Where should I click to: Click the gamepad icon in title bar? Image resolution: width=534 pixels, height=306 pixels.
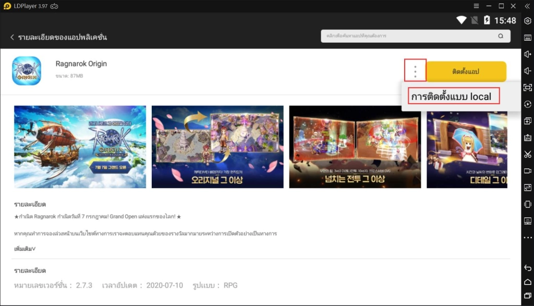[54, 6]
